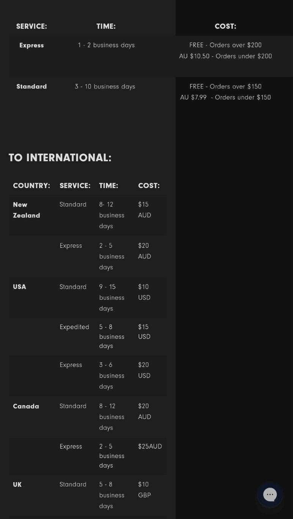Screen dimensions: 293x519
Task: Select the domestic Express service row label
Action: (x=31, y=45)
